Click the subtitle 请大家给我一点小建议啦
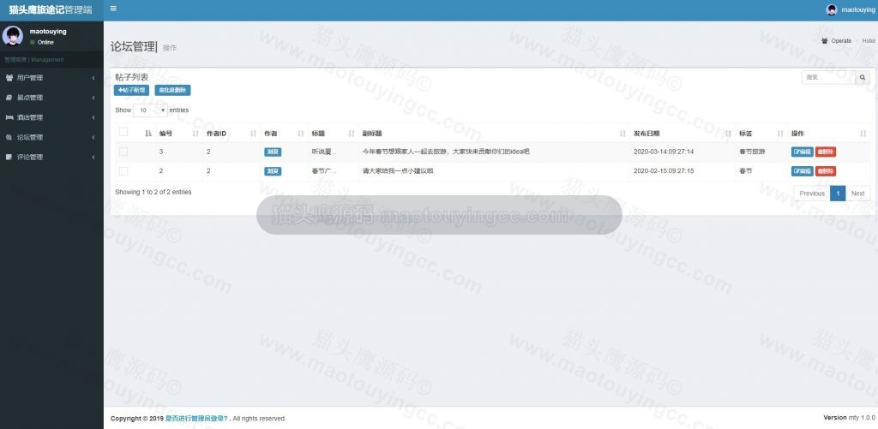 tap(398, 171)
